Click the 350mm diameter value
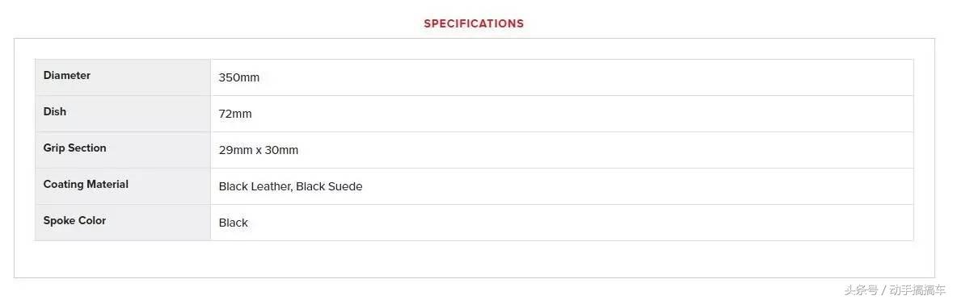953x300 pixels. pos(239,77)
